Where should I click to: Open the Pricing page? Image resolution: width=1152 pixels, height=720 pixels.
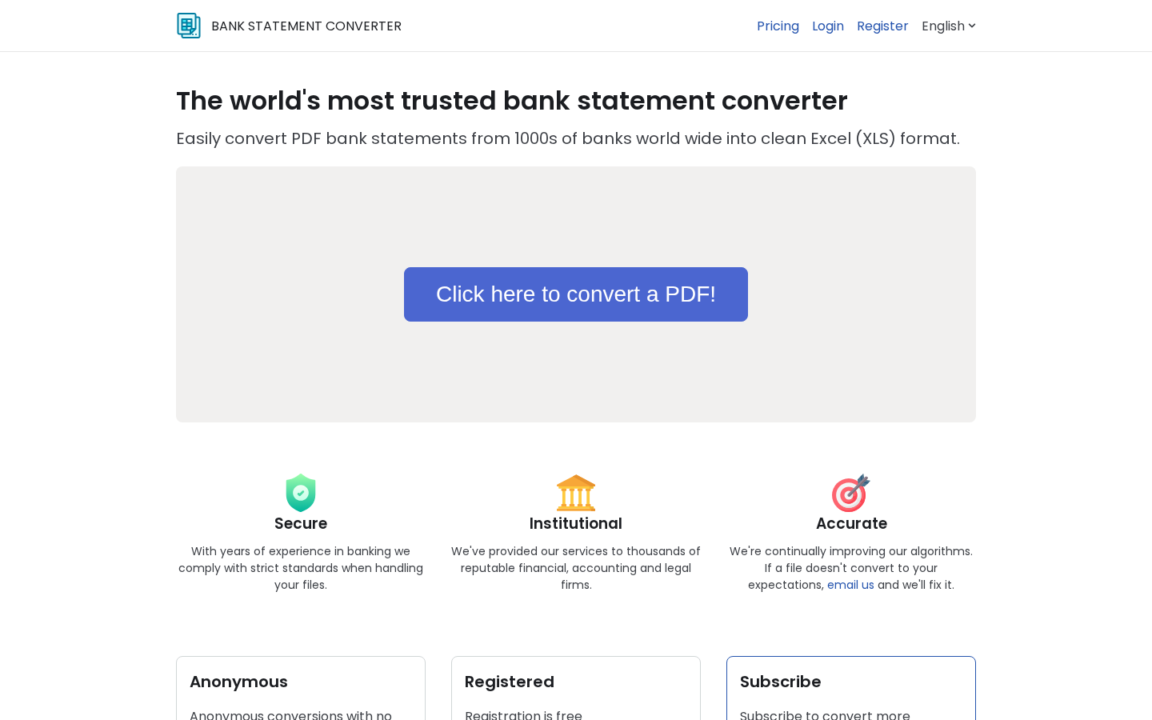pyautogui.click(x=778, y=26)
